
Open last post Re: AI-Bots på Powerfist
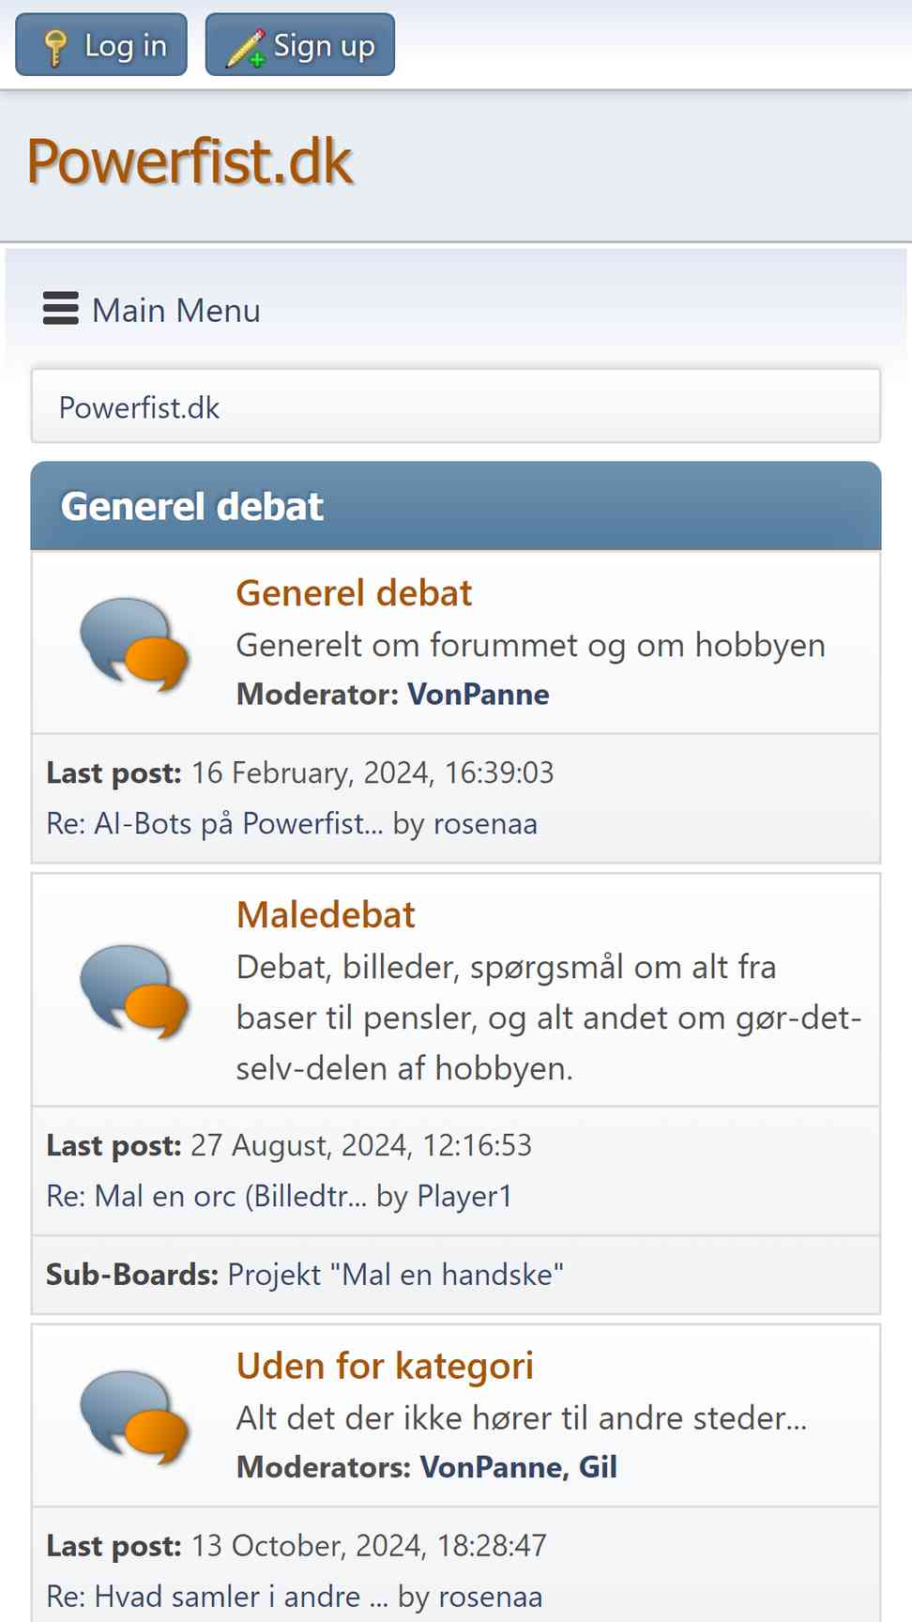(215, 823)
